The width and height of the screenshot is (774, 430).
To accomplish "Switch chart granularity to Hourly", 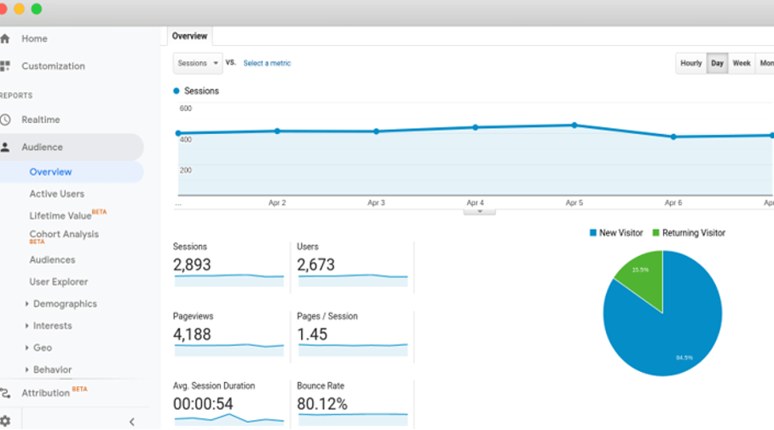I will tap(690, 63).
